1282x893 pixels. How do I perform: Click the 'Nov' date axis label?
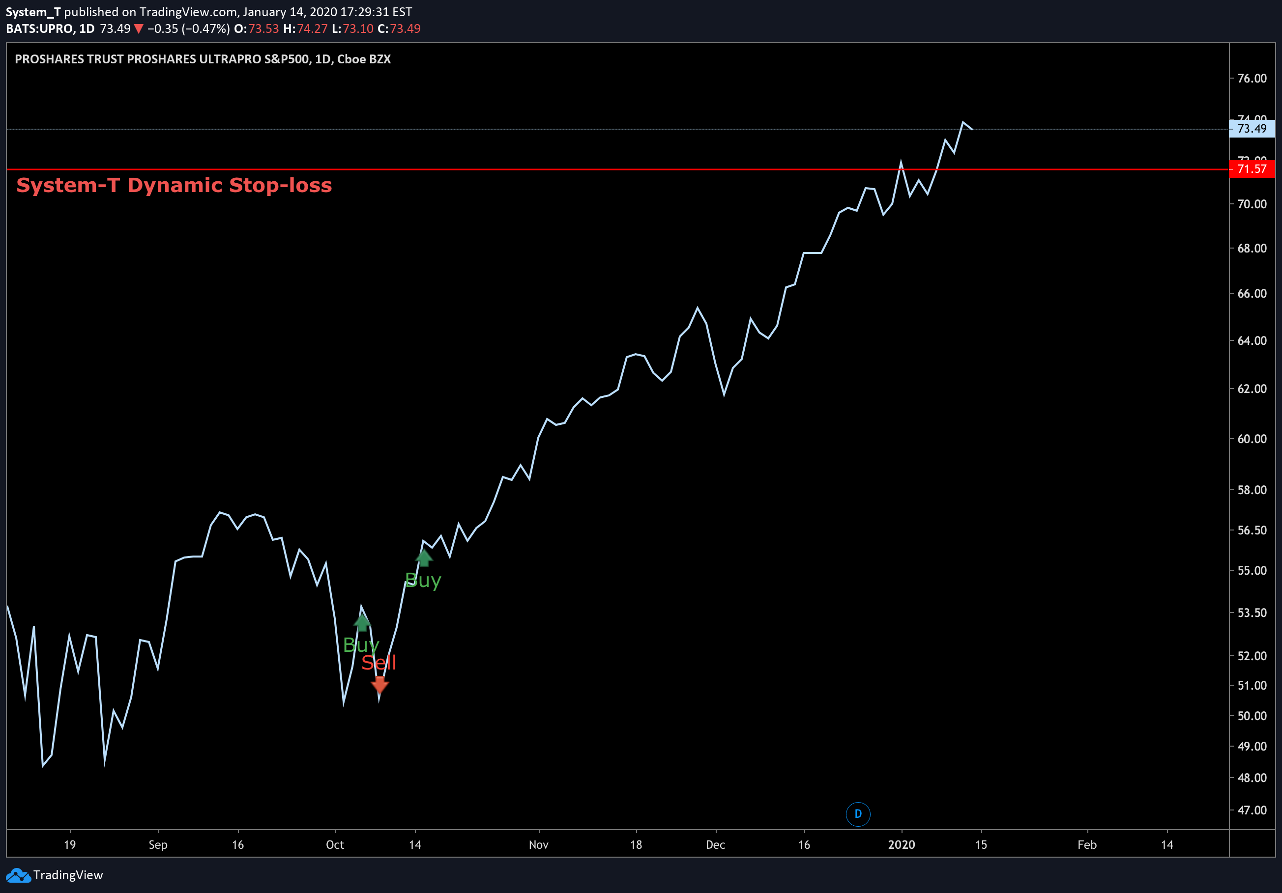538,844
